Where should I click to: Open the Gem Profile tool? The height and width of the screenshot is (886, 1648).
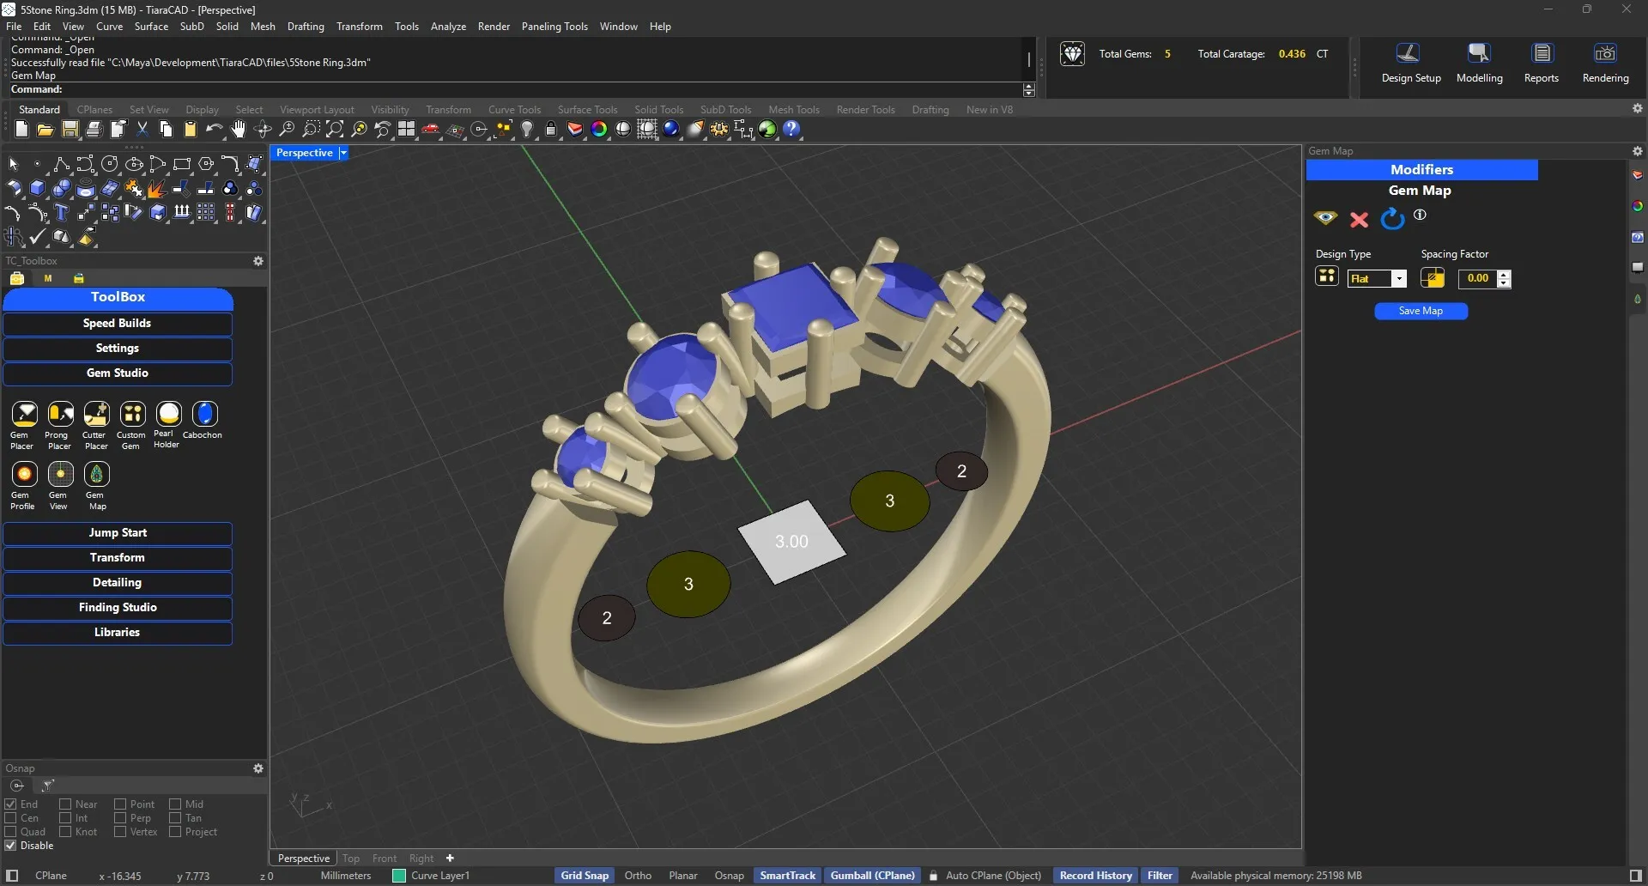(24, 474)
